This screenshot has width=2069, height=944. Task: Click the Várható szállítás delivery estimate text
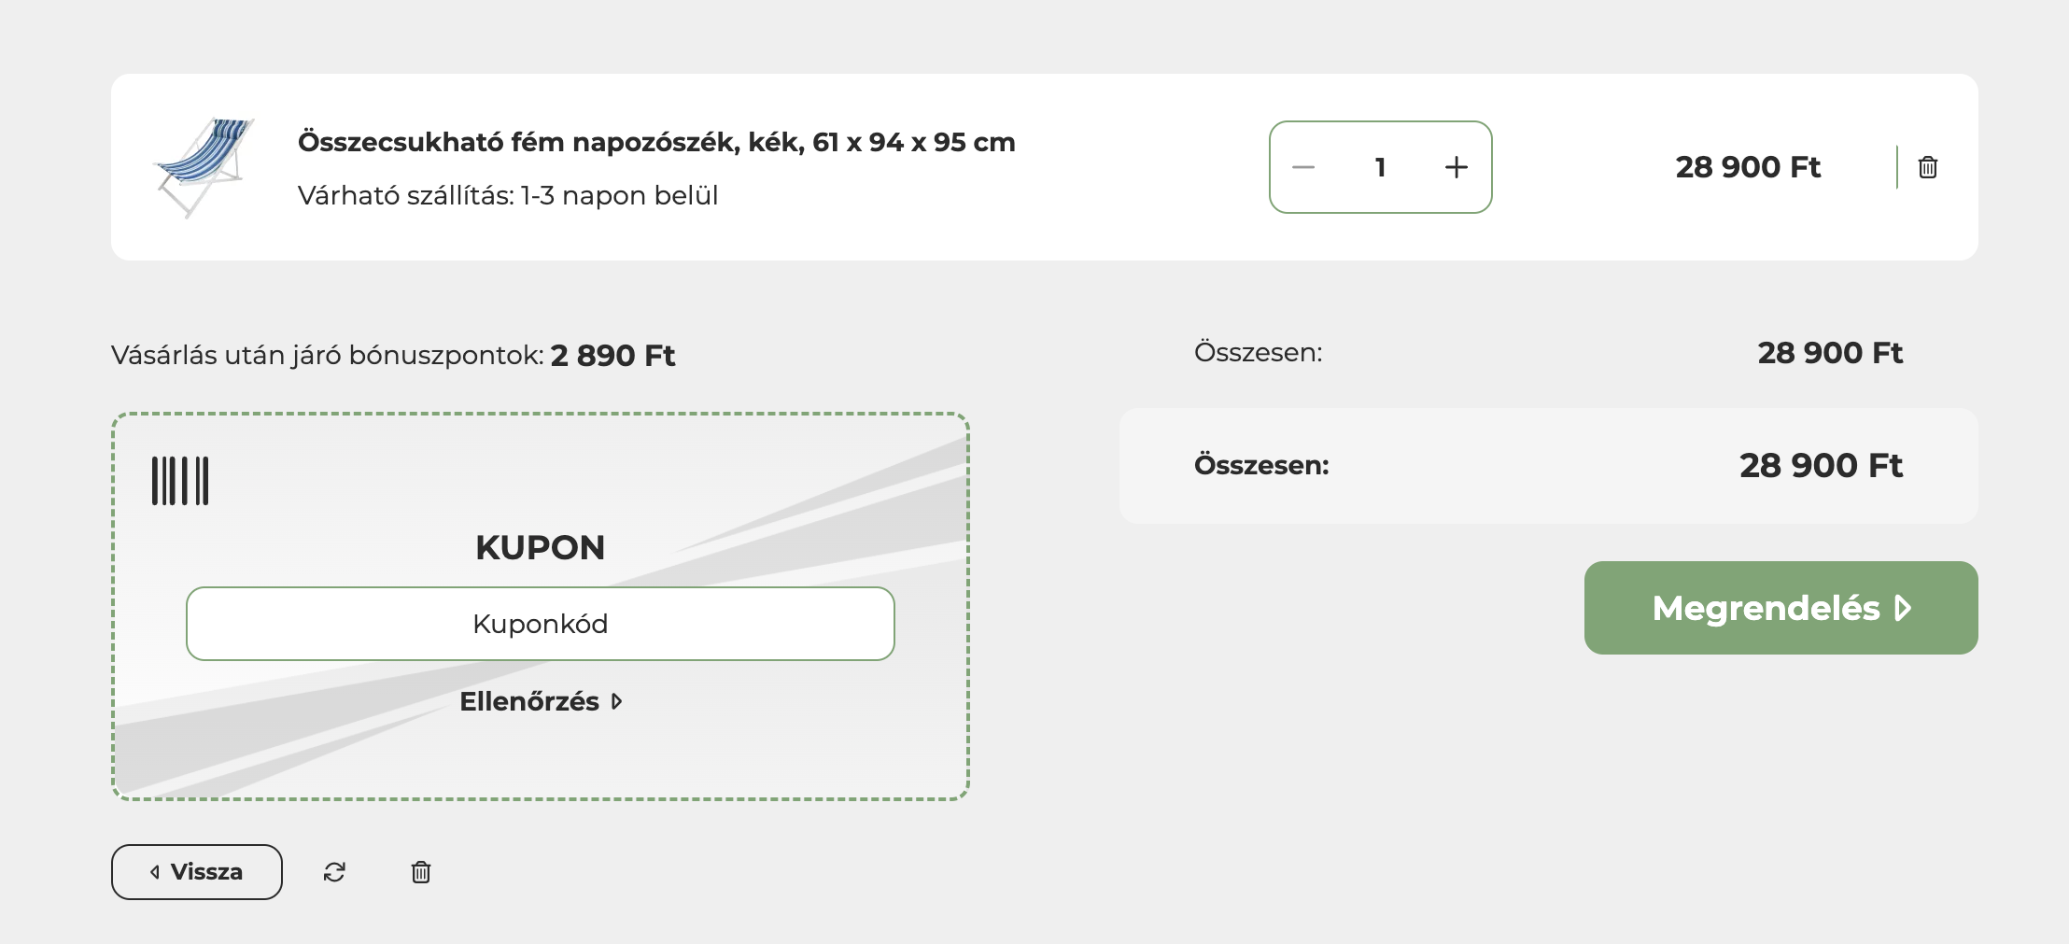coord(508,196)
